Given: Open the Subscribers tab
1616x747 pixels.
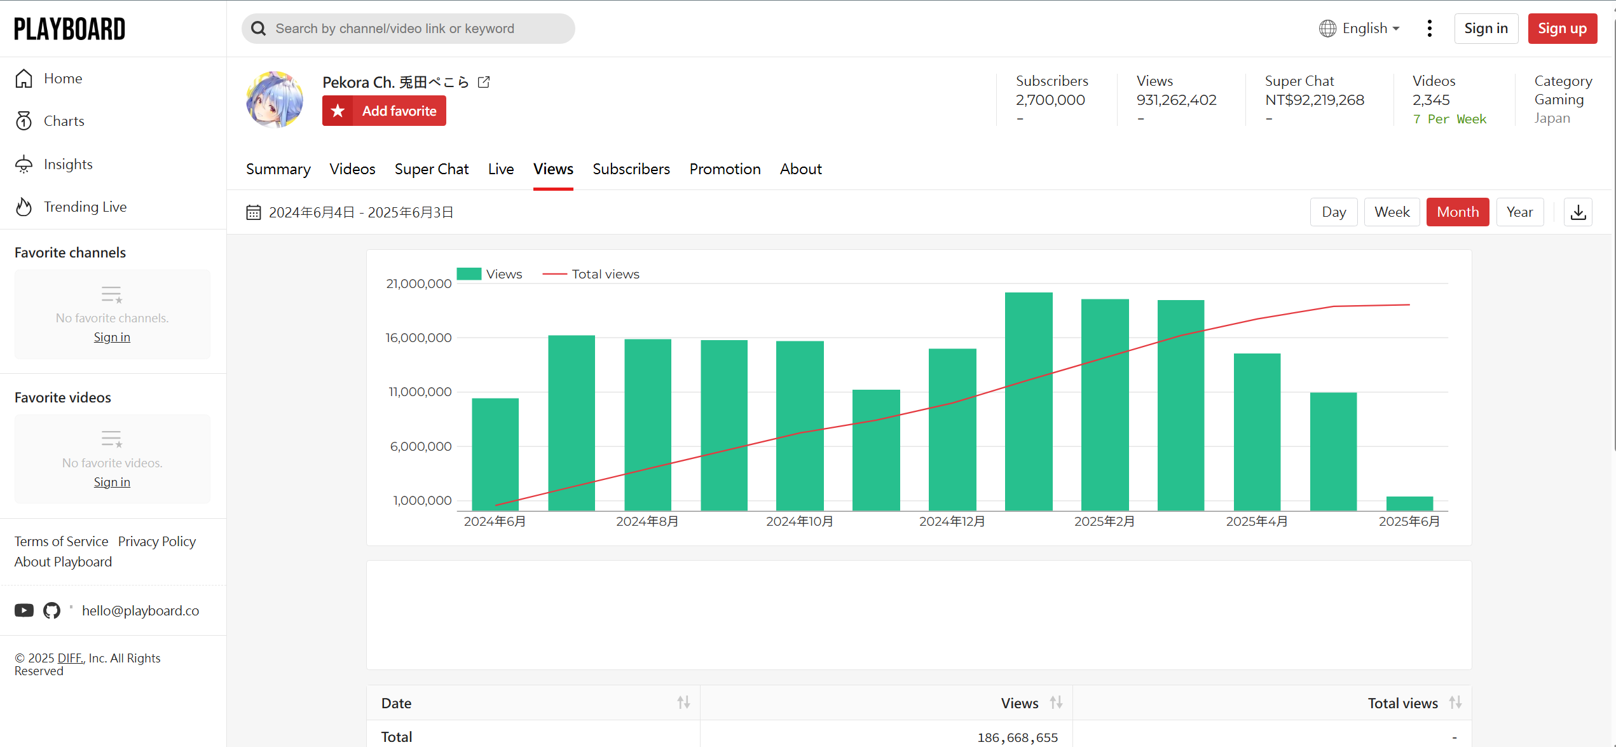Looking at the screenshot, I should (631, 169).
